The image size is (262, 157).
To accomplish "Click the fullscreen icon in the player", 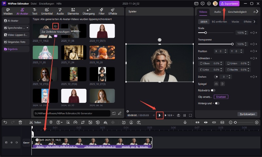I will 190,115.
